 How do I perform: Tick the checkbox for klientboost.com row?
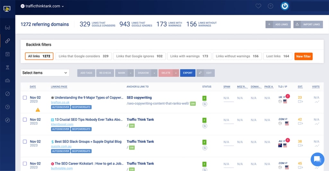25,120
